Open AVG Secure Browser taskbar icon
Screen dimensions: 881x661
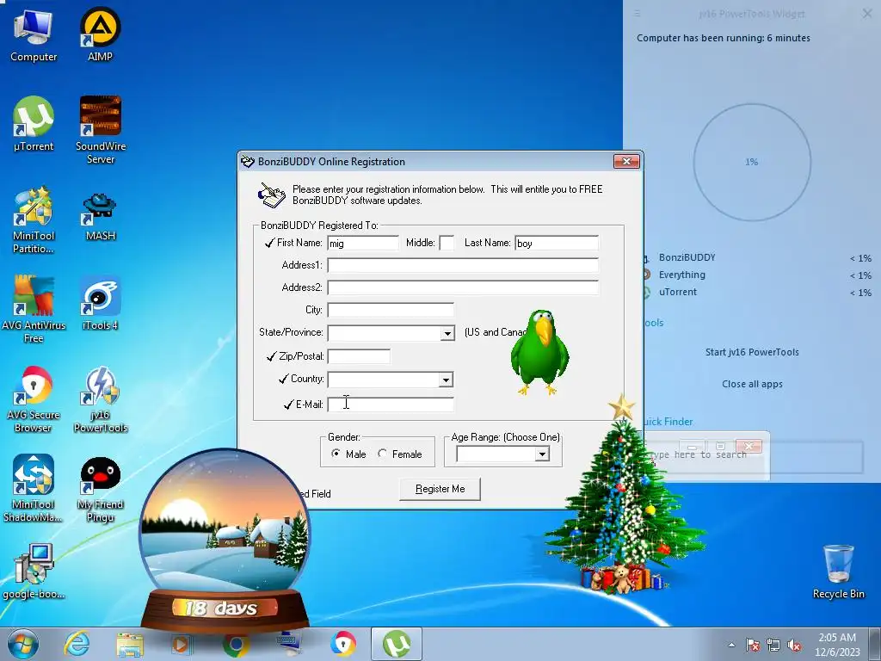pyautogui.click(x=342, y=644)
